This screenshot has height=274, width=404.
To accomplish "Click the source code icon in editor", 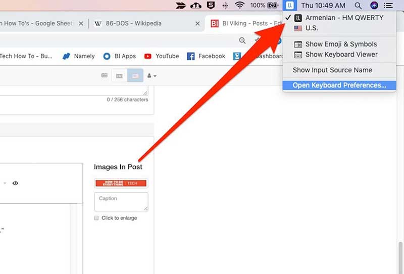I will [x=15, y=183].
